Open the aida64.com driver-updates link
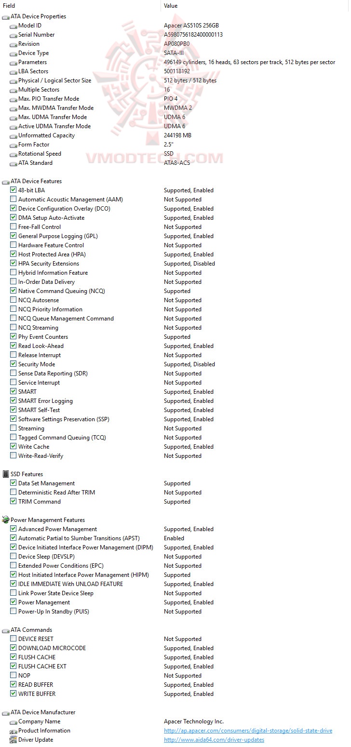Viewport: 351px width, 747px height. (x=214, y=740)
